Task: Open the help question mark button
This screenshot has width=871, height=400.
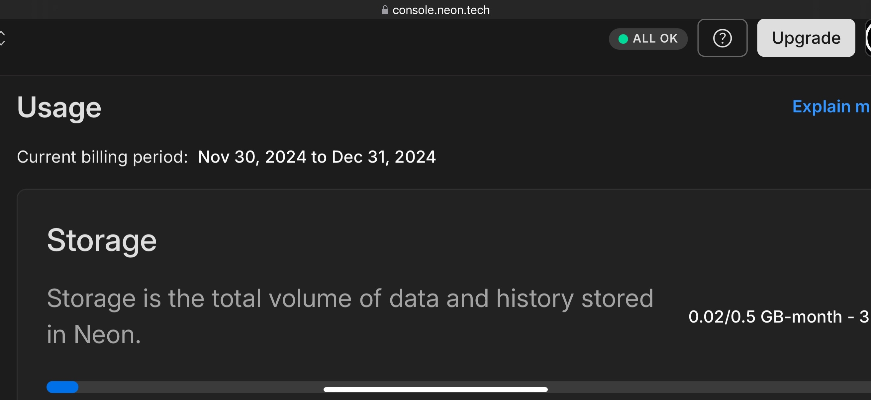Action: 722,38
